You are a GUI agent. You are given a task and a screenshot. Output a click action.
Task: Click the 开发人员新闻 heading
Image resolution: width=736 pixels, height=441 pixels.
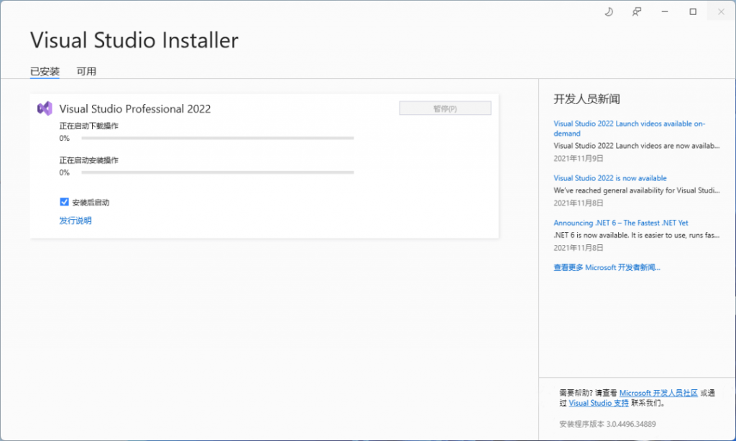click(x=586, y=99)
